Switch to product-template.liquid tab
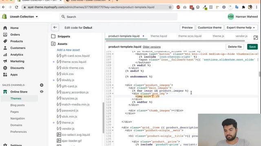 point(124,36)
